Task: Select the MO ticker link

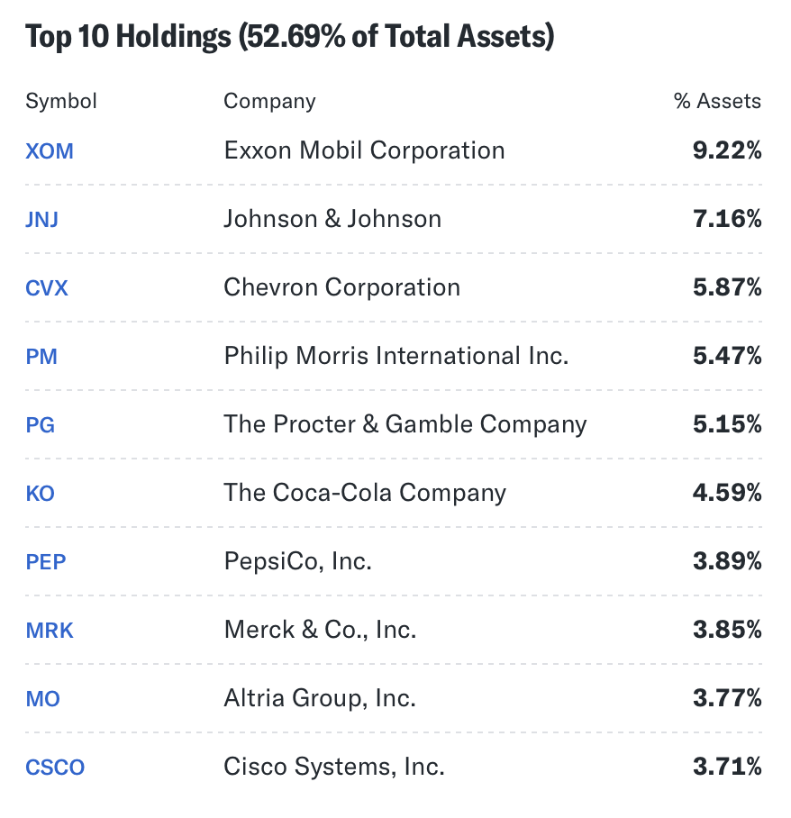Action: [41, 698]
